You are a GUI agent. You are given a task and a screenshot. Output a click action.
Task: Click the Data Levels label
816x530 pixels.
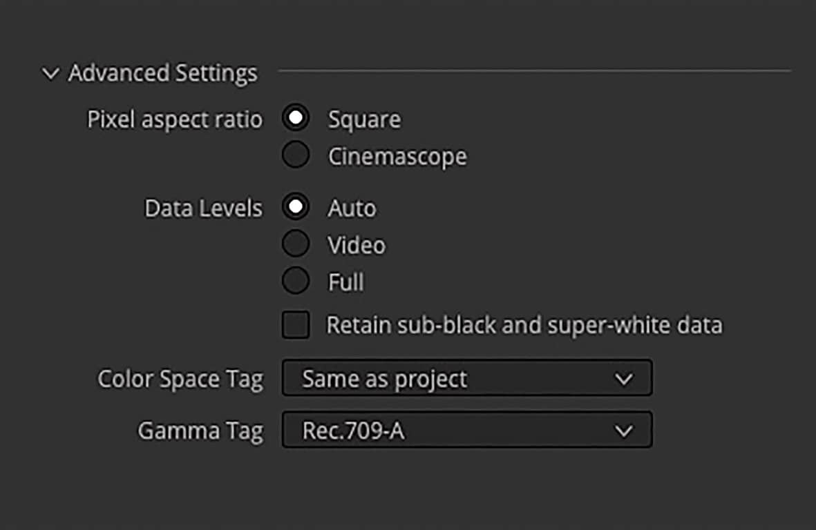click(203, 207)
